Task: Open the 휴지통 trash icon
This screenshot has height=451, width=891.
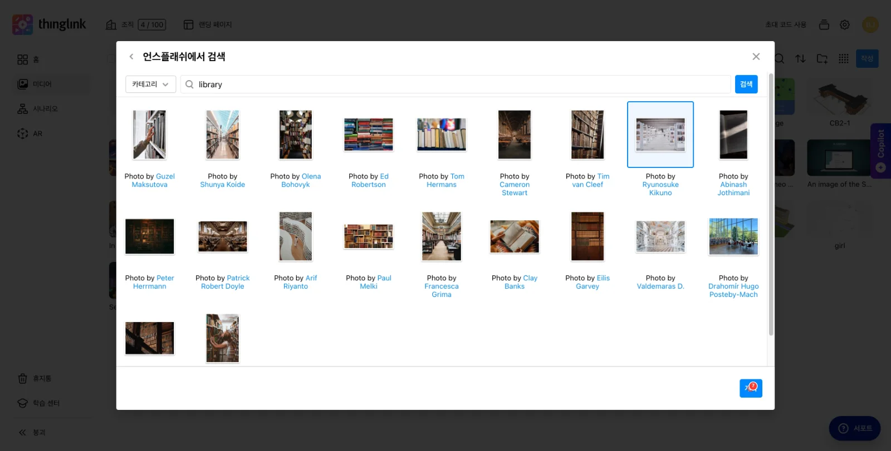Action: 23,379
